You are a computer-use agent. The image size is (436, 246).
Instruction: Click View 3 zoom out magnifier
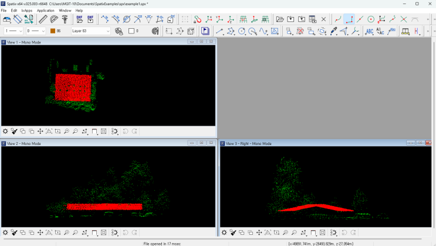pyautogui.click(x=294, y=232)
